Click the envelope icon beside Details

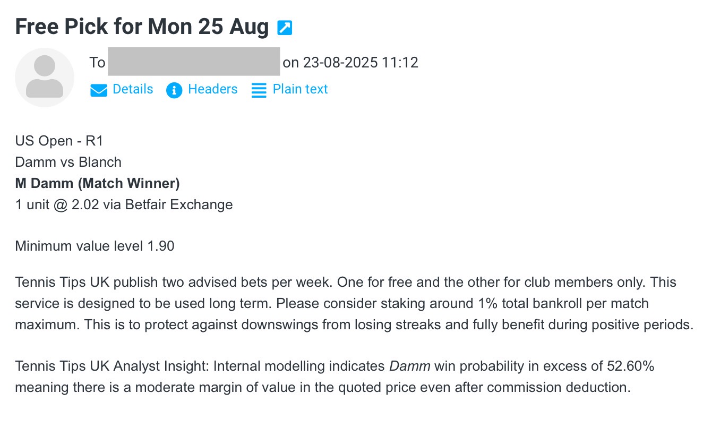pos(99,90)
